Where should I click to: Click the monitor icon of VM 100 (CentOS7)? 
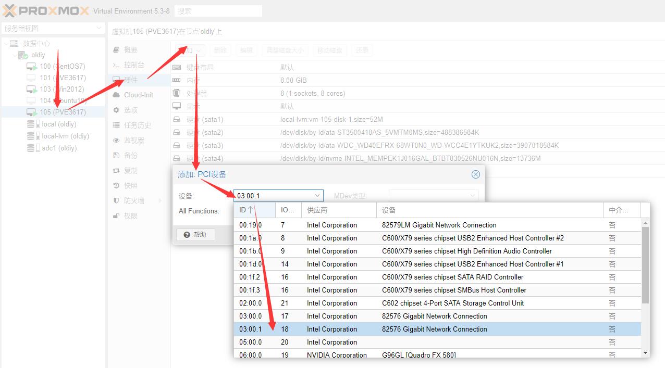point(32,67)
